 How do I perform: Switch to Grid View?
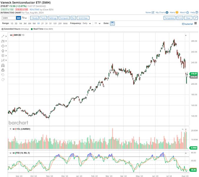point(83,18)
